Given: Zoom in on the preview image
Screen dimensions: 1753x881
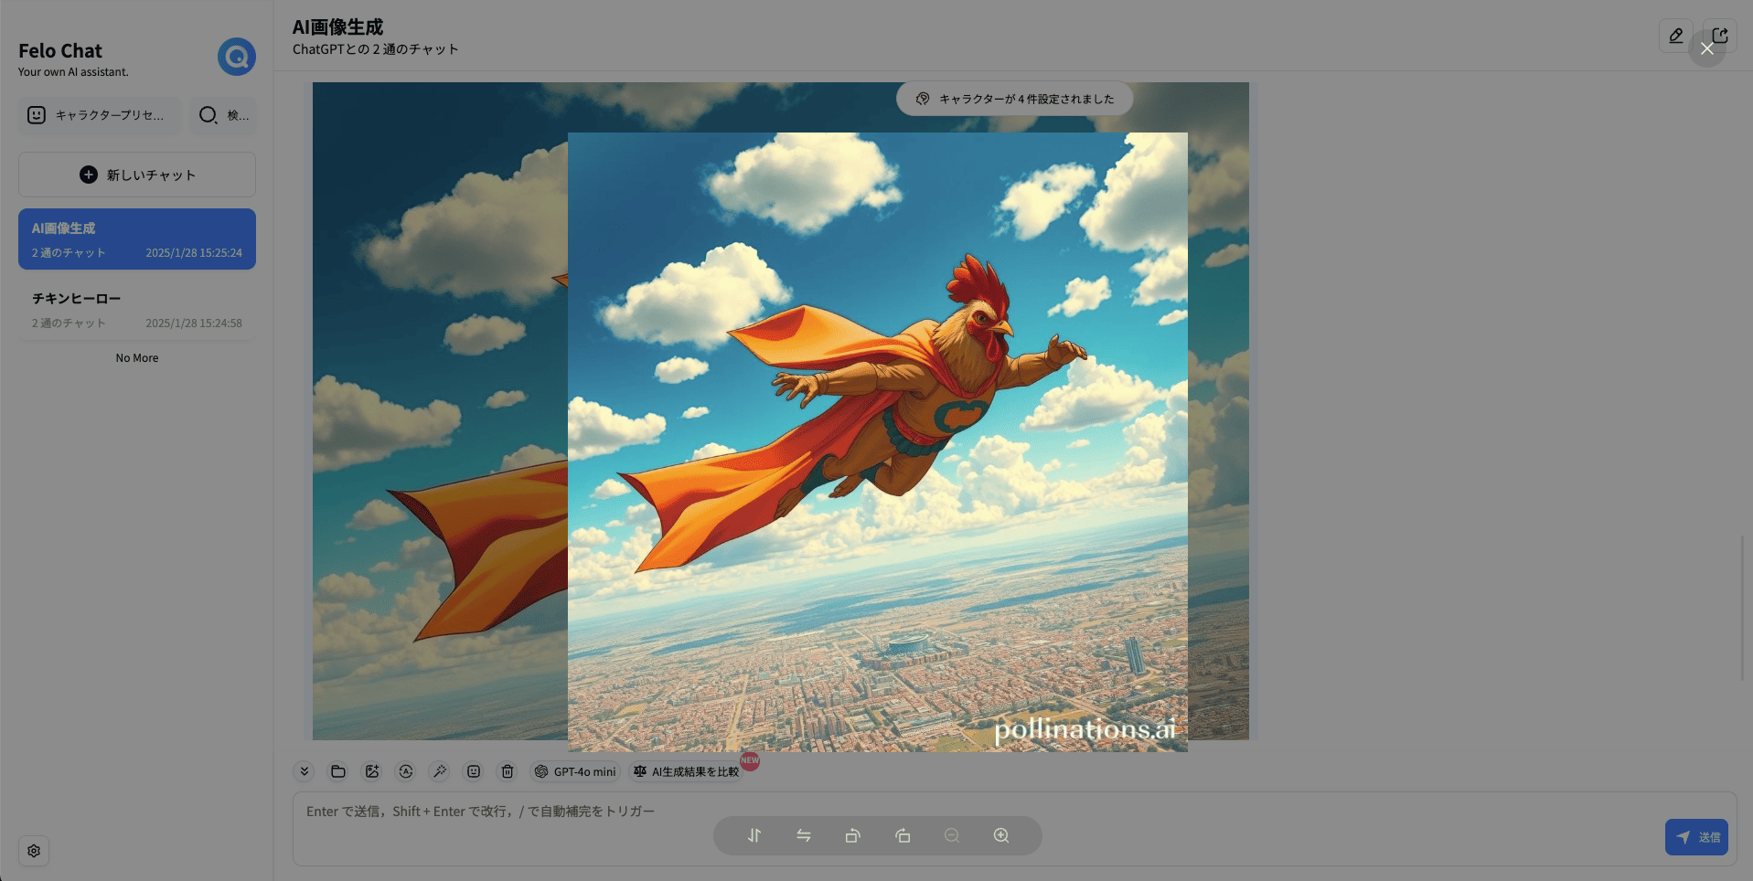Looking at the screenshot, I should (x=1001, y=835).
